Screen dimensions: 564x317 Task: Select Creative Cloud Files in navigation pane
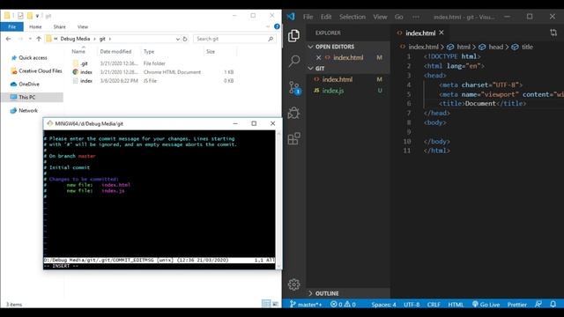click(x=36, y=70)
